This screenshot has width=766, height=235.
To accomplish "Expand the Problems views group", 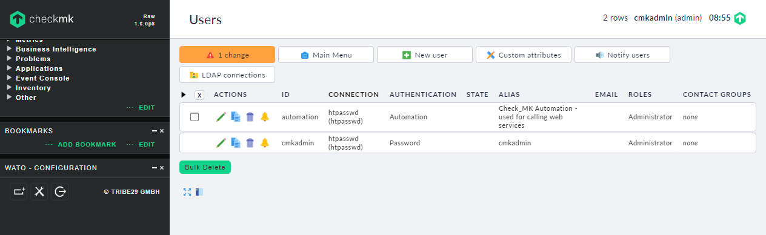I will 28,59.
